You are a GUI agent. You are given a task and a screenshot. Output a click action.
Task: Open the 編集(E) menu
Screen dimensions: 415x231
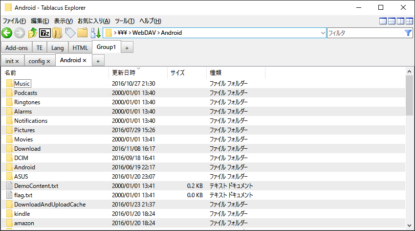pyautogui.click(x=40, y=21)
